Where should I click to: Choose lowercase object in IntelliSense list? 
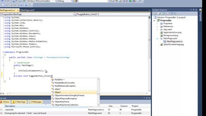(74, 89)
